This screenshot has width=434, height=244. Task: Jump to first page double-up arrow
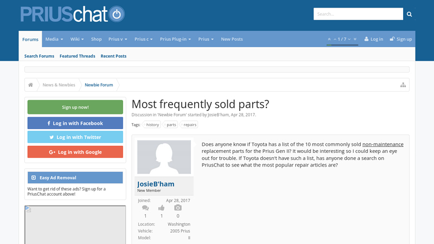click(329, 39)
